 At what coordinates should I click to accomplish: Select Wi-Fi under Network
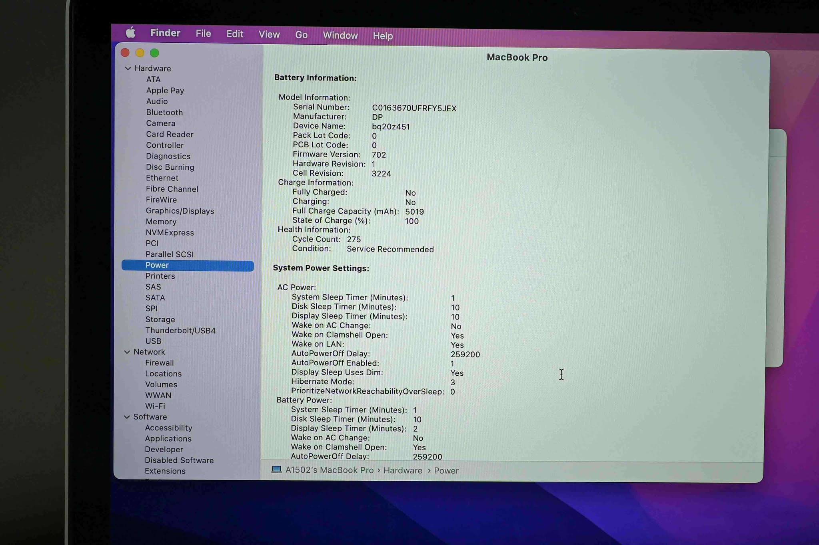pos(155,406)
